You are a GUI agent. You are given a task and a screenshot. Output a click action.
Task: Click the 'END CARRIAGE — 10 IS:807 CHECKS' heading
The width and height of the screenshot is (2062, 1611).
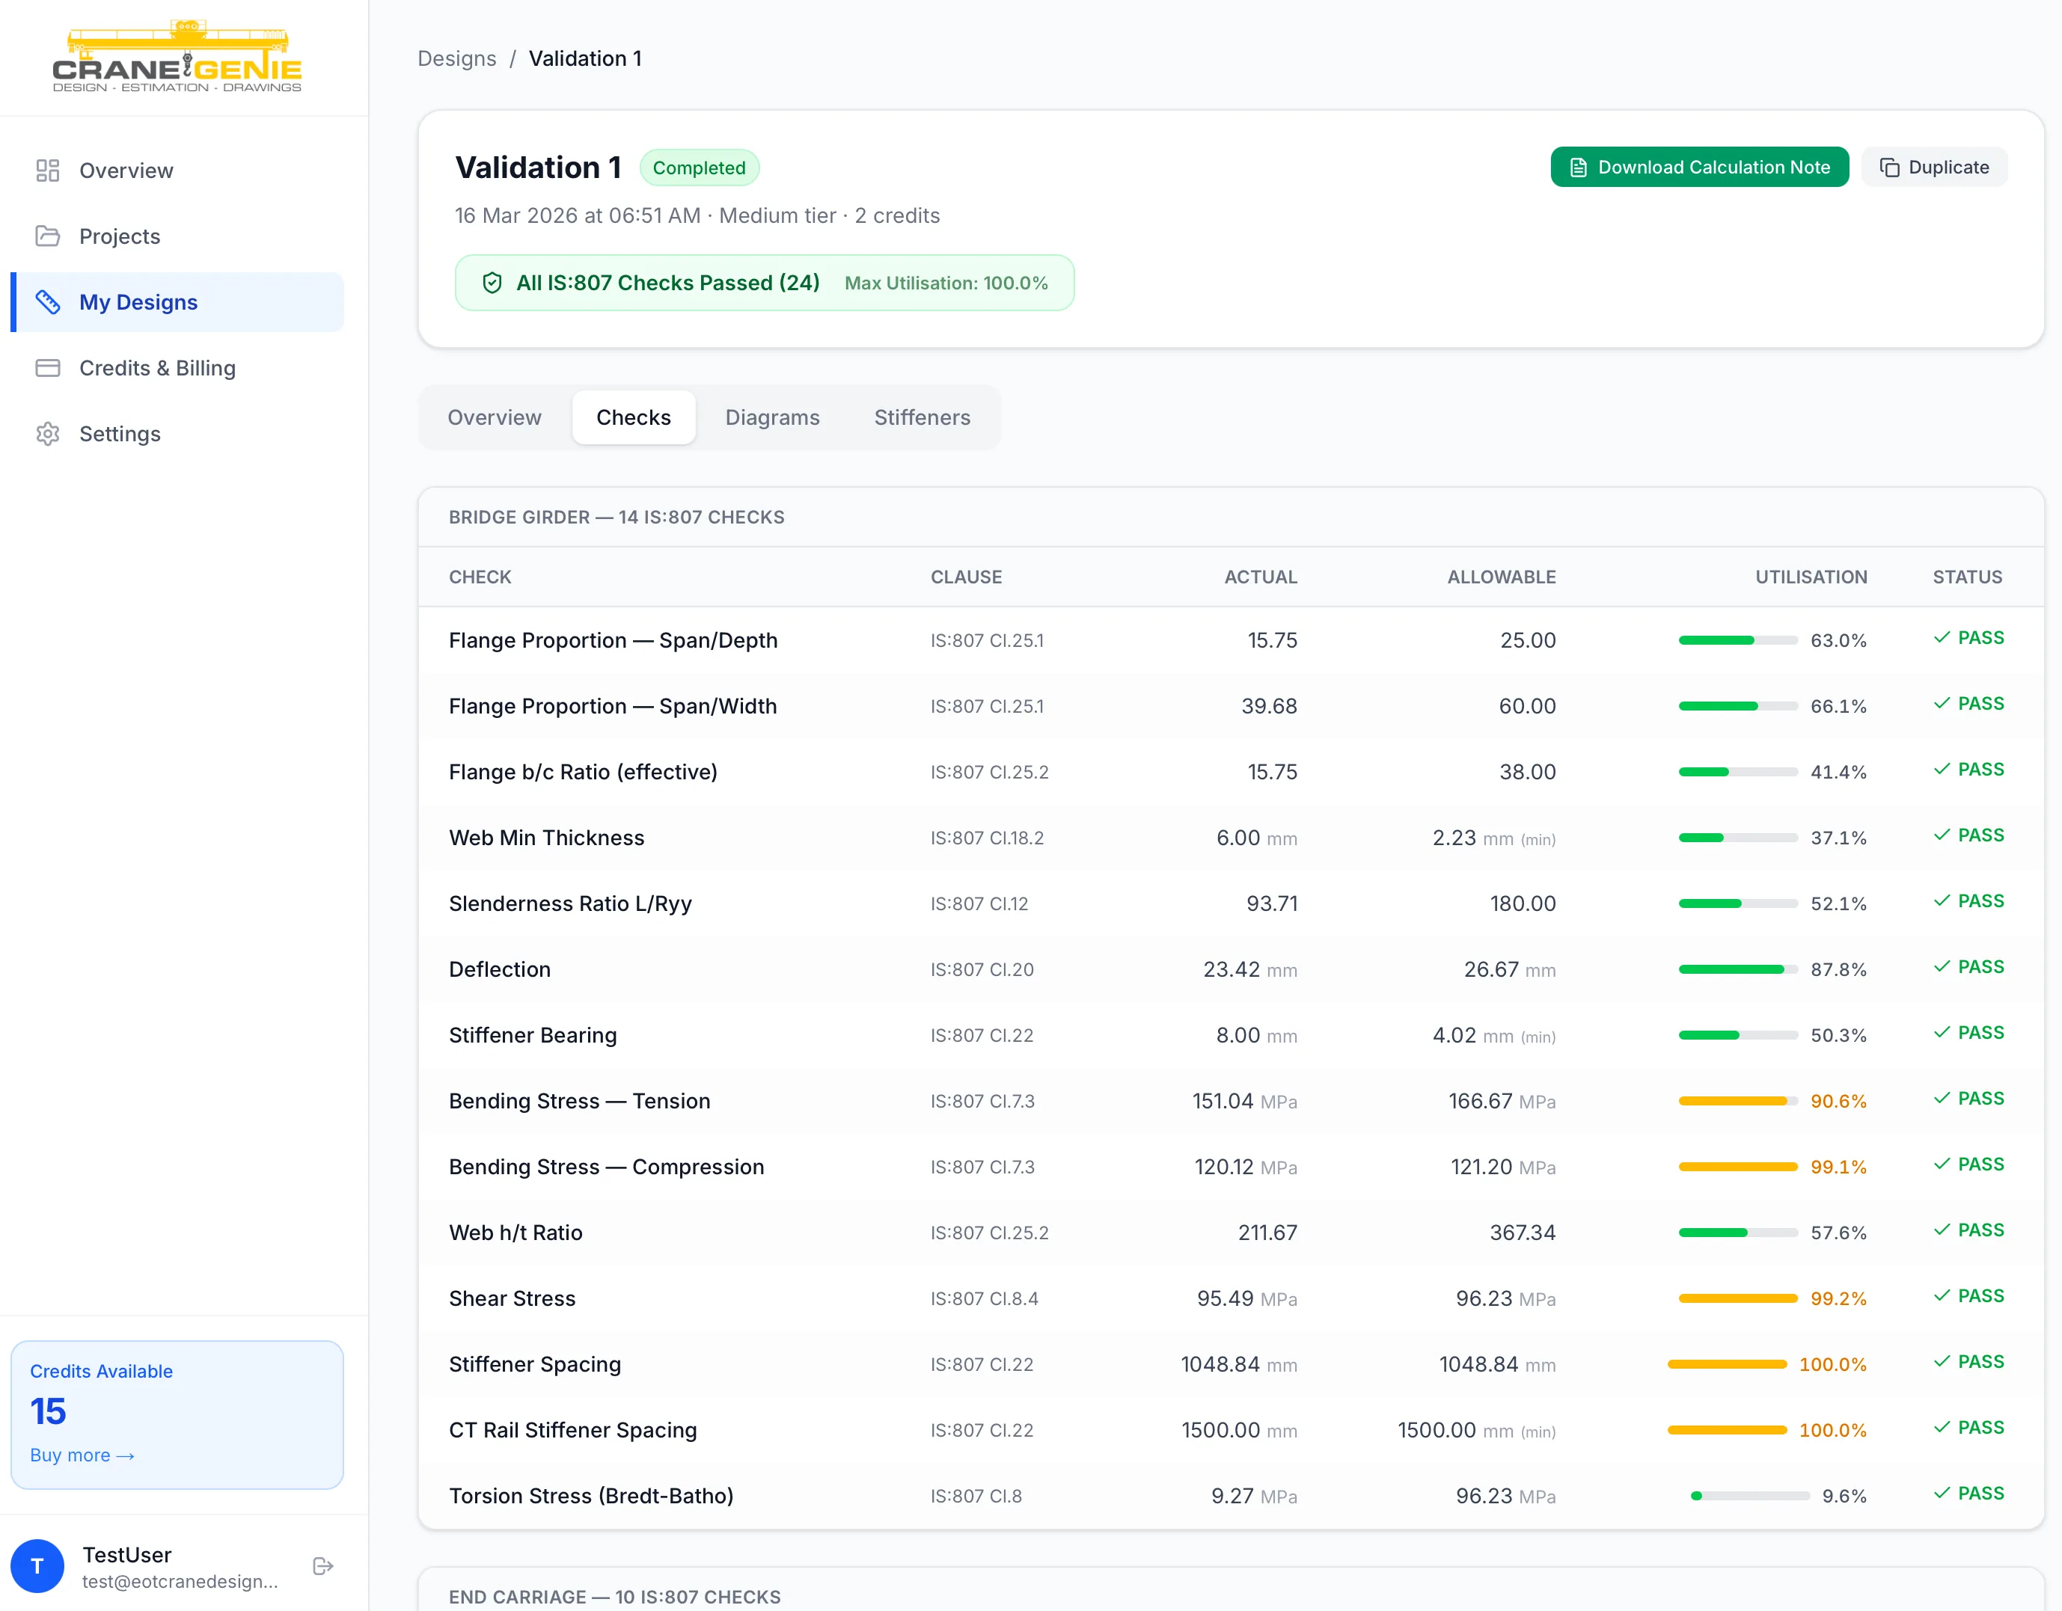(615, 1596)
